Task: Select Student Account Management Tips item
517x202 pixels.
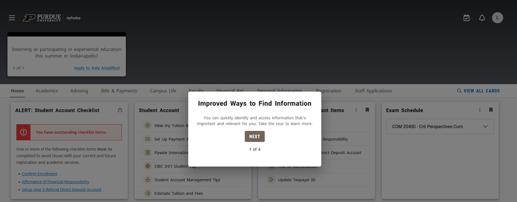Action: coord(187,180)
